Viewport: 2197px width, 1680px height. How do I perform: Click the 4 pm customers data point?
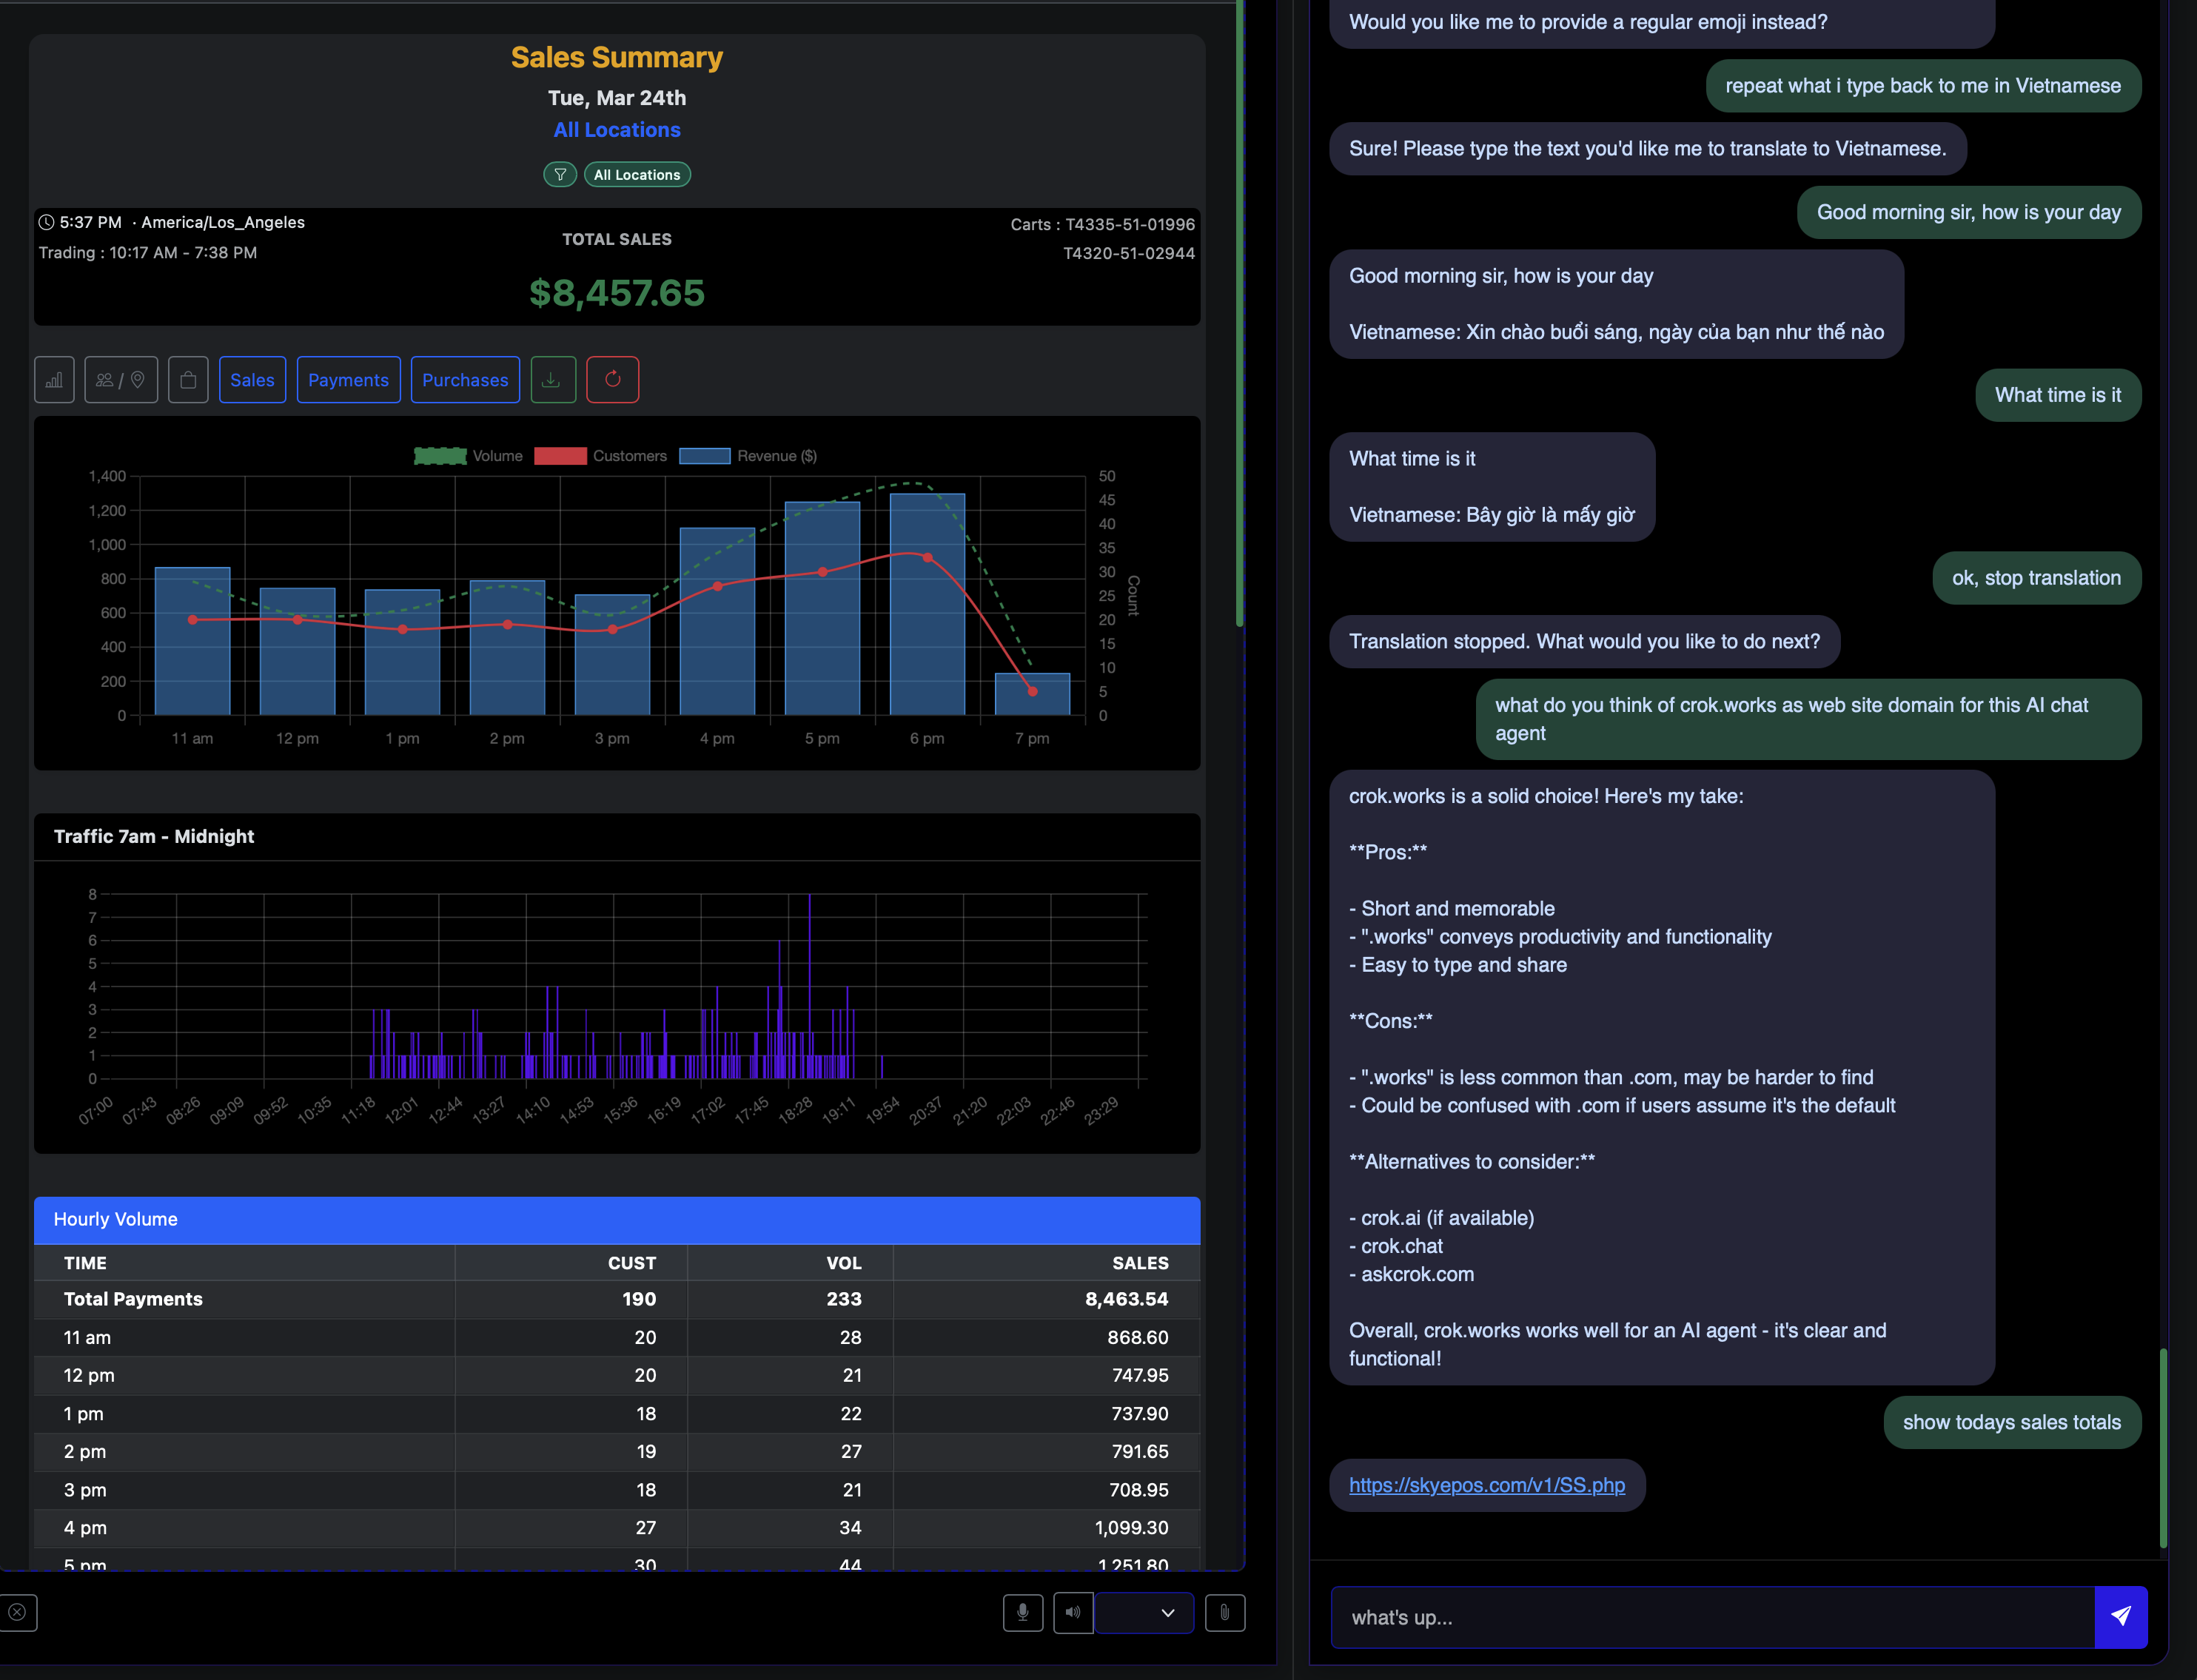click(x=717, y=587)
